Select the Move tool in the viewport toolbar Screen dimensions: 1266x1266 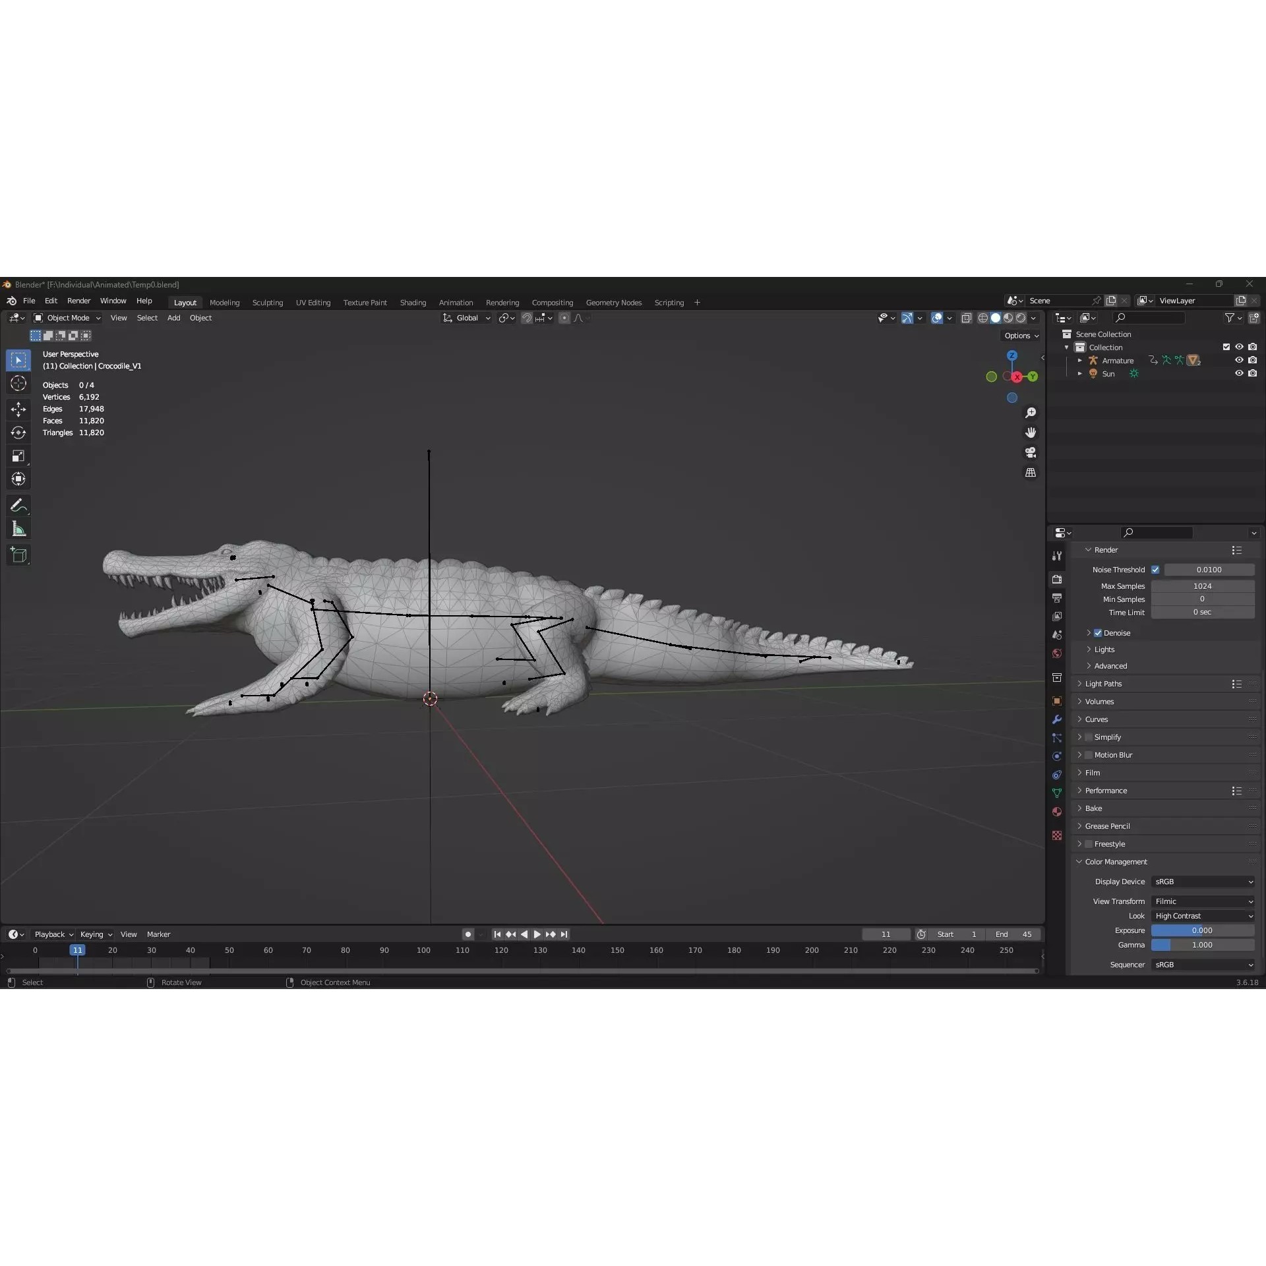pos(18,409)
